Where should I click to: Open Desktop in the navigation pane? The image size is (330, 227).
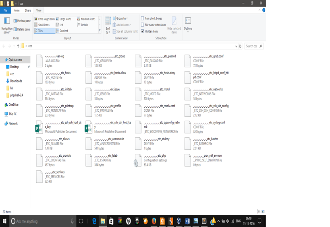[x=15, y=67]
